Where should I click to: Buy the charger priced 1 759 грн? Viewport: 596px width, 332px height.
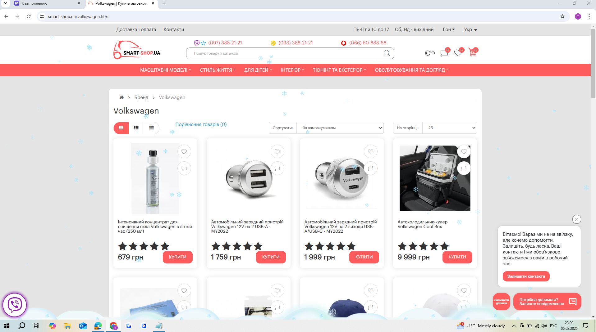point(271,257)
